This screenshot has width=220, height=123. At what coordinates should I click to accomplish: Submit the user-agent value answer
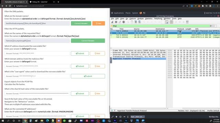pos(88,76)
